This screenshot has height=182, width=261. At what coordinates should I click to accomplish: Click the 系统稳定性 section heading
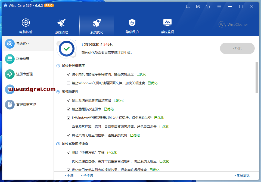coord(70,92)
